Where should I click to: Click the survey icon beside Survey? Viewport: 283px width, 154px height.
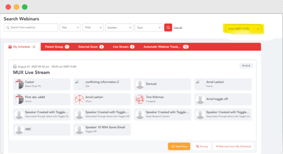(x=197, y=147)
